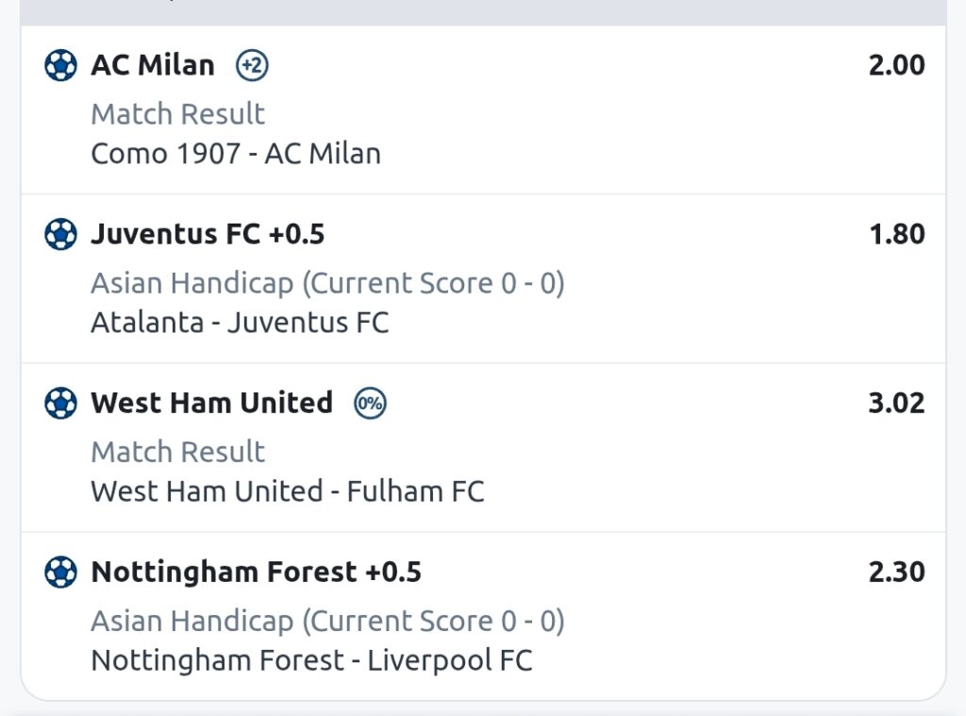Open the +2 badge next to AC Milan
The image size is (966, 716).
tap(252, 65)
